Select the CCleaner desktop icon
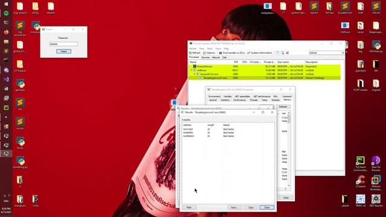Image resolution: width=386 pixels, height=217 pixels. 361,181
